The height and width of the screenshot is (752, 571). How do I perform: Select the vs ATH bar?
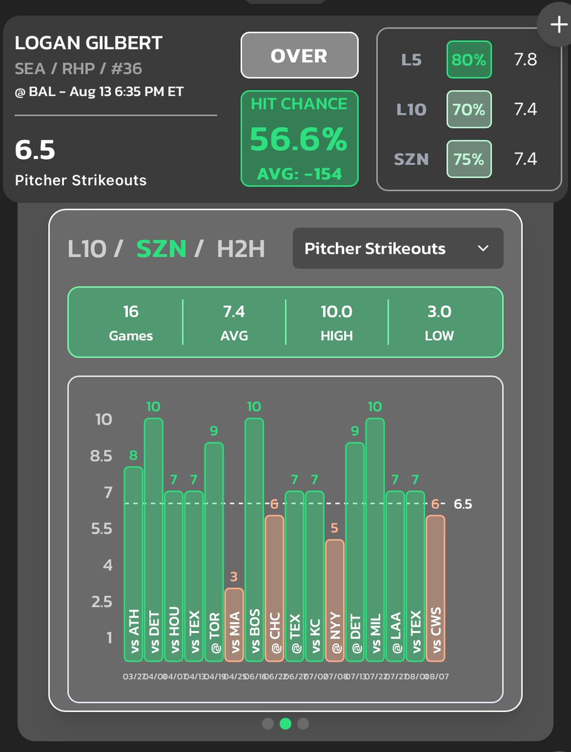point(134,564)
